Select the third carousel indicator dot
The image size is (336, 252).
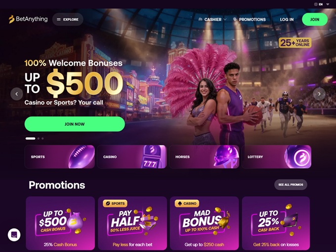[x=42, y=139]
